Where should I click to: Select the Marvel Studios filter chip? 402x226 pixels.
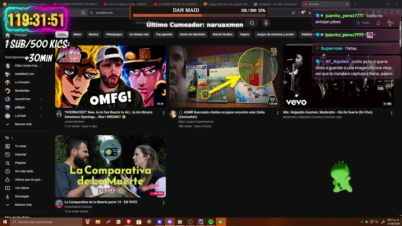pyautogui.click(x=223, y=35)
